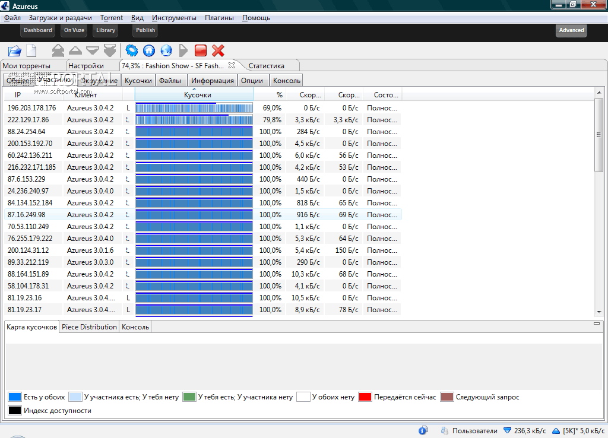Open the Помощь menu
Image resolution: width=608 pixels, height=438 pixels.
[x=256, y=18]
